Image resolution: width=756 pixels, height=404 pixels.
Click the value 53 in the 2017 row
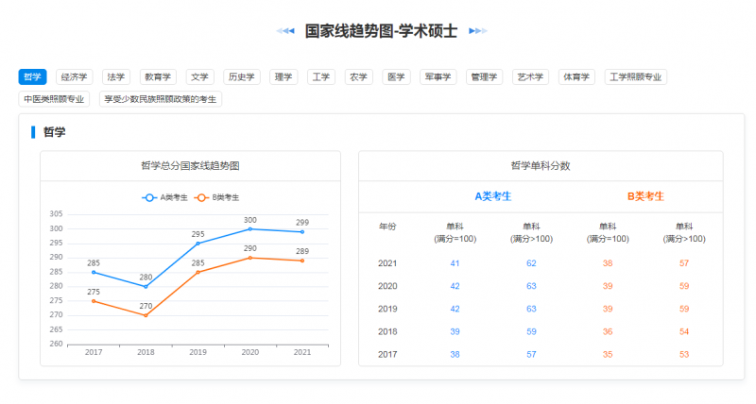pos(684,354)
